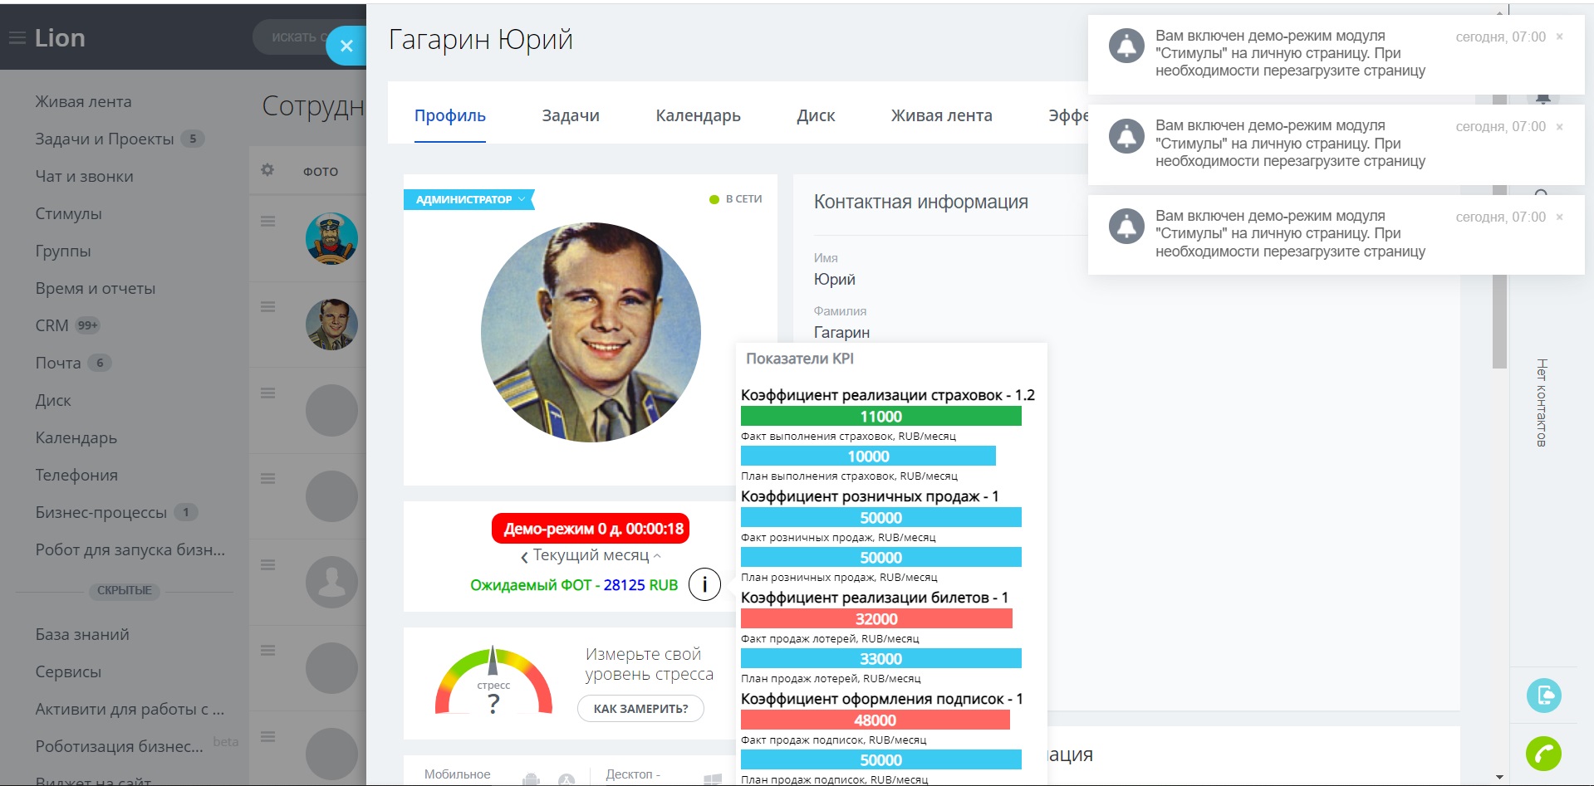Open the Календарь tab in profile

pyautogui.click(x=698, y=115)
